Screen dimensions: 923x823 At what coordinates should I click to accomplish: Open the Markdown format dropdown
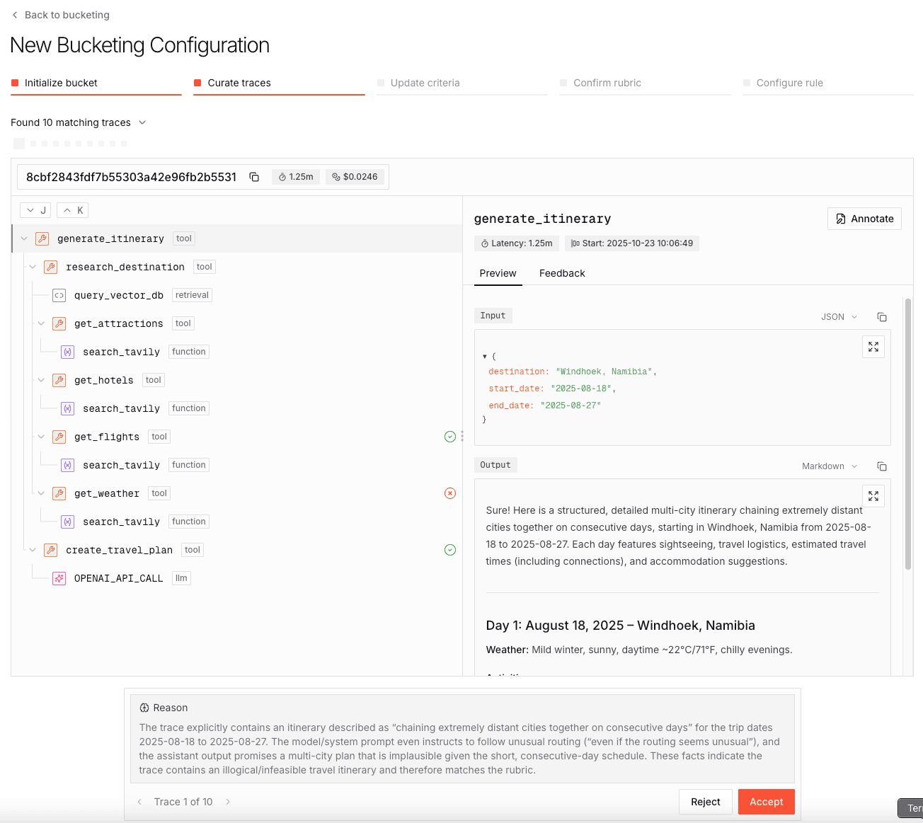click(829, 466)
